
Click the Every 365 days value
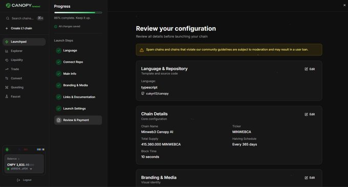click(245, 144)
